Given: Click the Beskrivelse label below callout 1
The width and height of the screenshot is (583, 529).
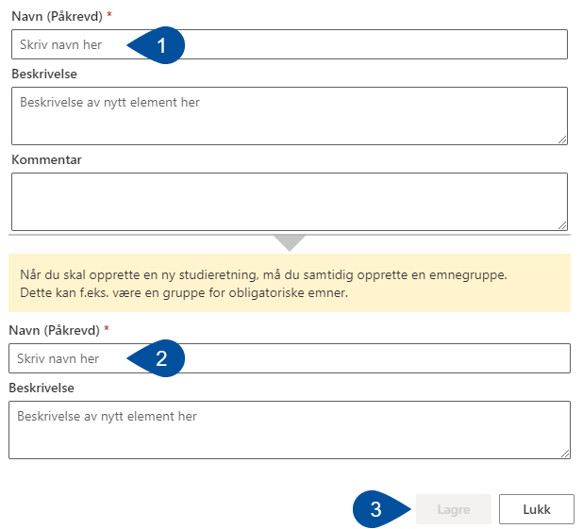Looking at the screenshot, I should click(x=44, y=74).
